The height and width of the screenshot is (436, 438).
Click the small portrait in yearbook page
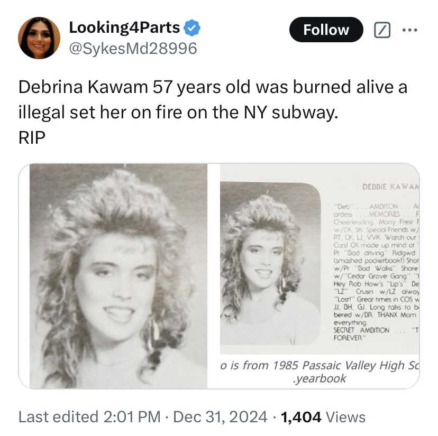tap(270, 264)
